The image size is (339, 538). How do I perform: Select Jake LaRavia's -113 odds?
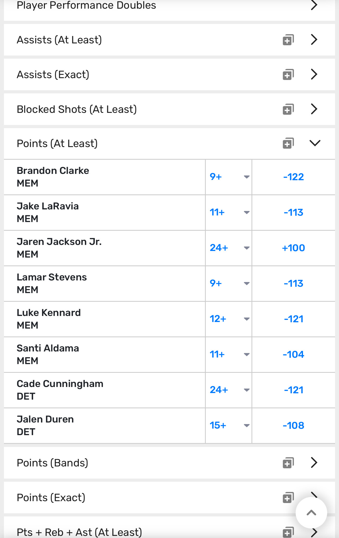tap(293, 212)
